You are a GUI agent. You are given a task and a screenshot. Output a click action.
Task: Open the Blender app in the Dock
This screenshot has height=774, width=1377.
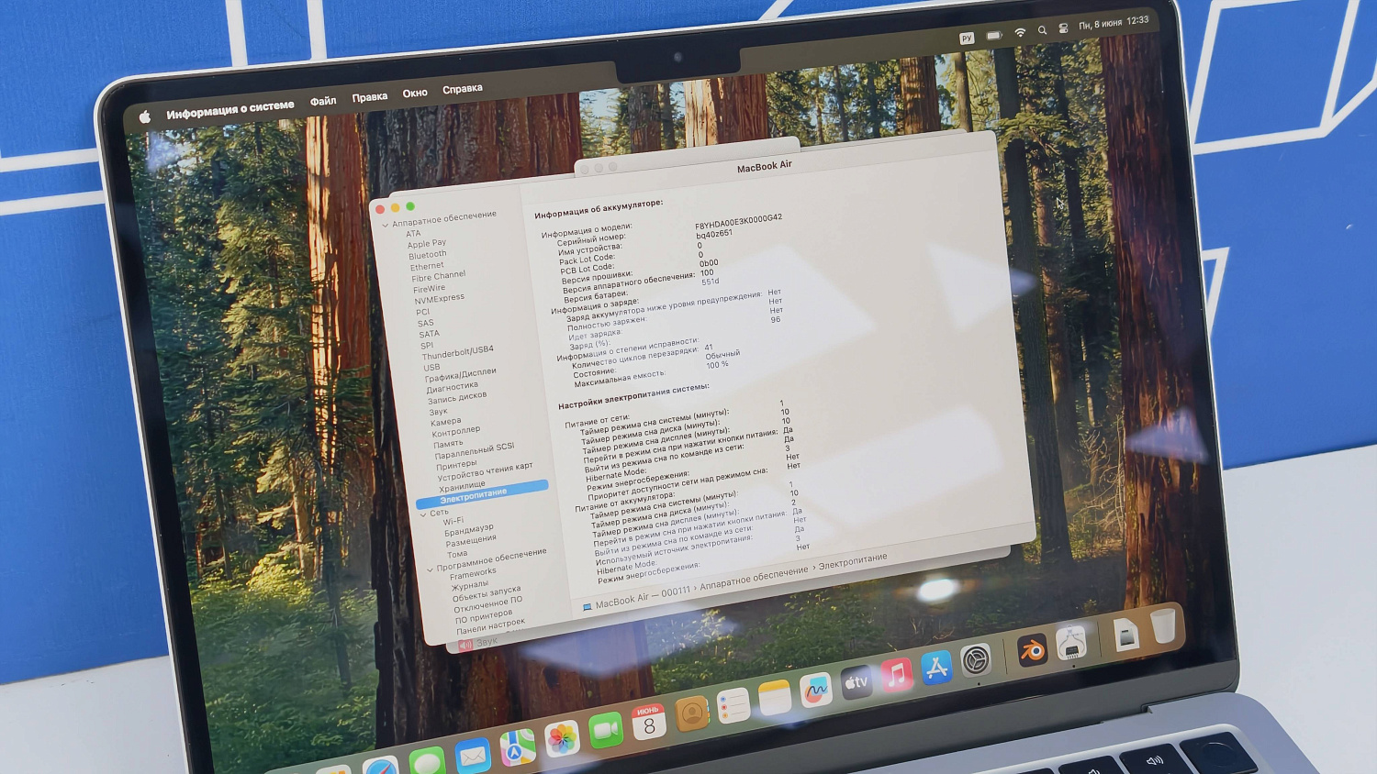[x=1032, y=651]
